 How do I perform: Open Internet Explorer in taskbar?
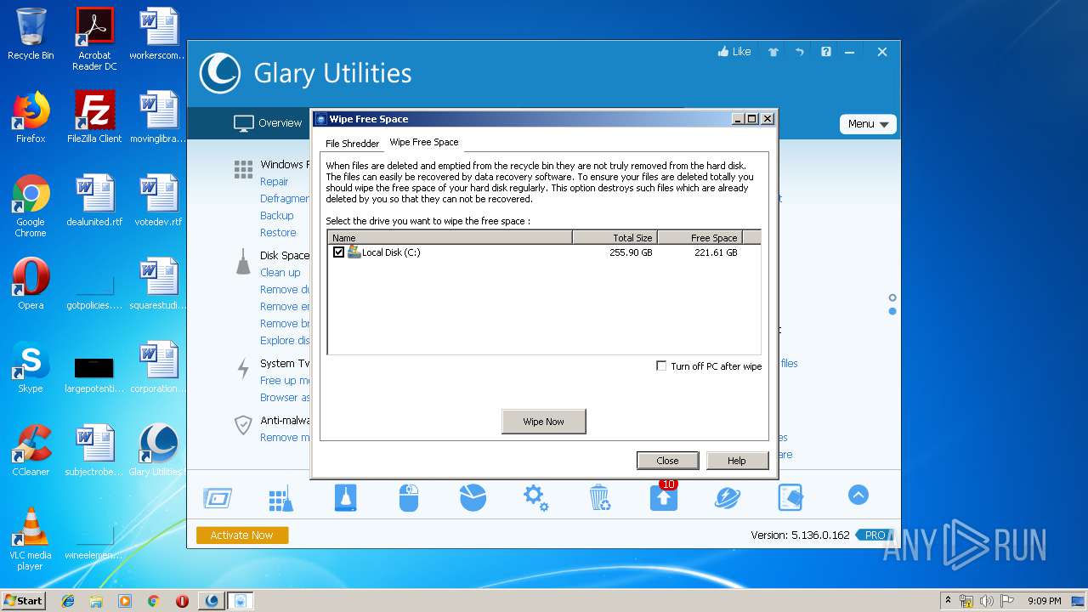(68, 601)
